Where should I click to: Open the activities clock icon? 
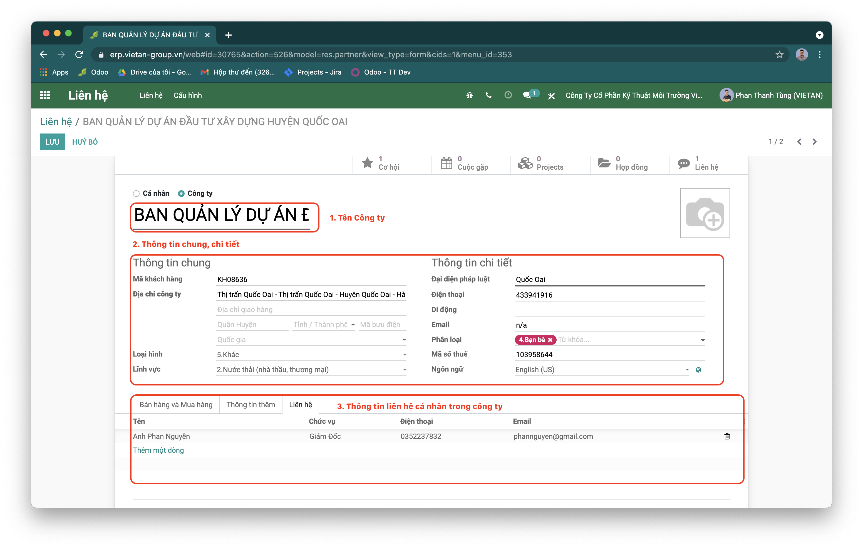[508, 95]
